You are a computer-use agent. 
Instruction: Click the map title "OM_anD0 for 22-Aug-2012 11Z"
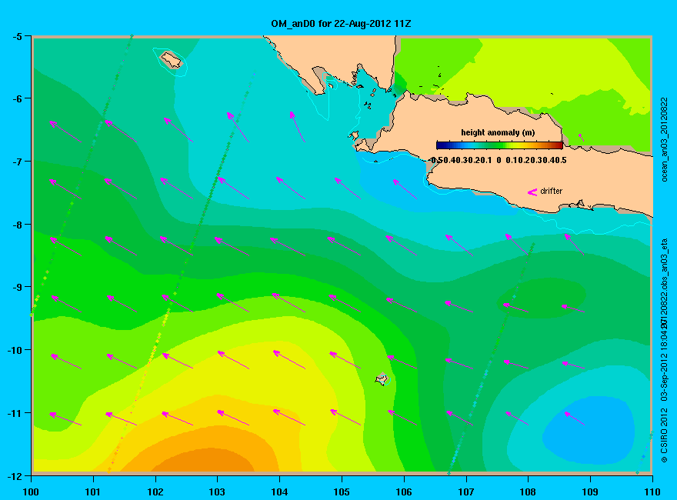(x=341, y=24)
